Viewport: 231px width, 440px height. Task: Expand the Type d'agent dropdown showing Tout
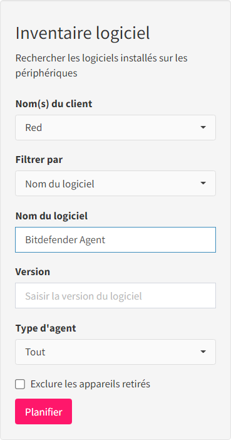tap(115, 352)
